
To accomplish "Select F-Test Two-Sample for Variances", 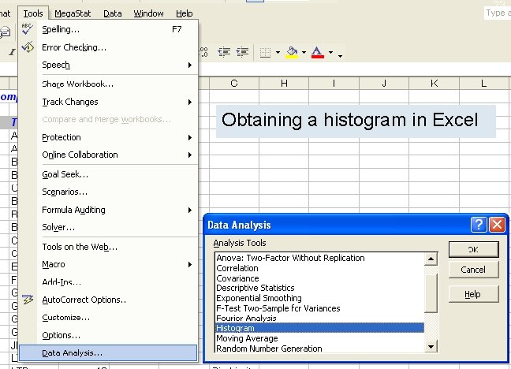I will pos(319,308).
